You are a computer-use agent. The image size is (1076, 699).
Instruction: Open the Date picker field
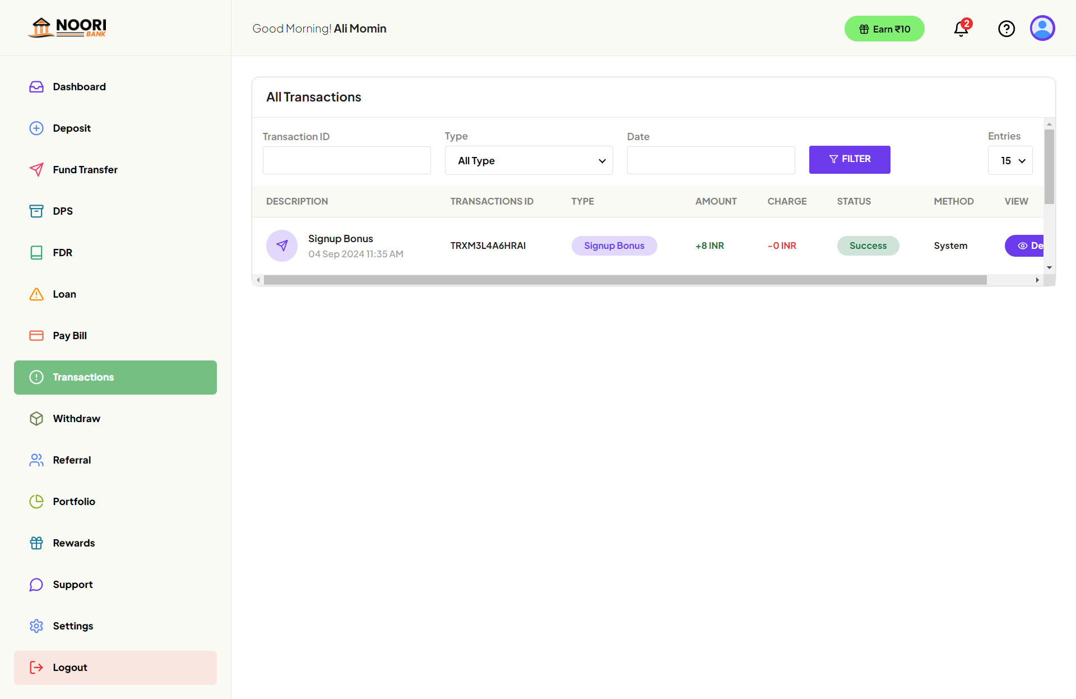[x=710, y=160]
